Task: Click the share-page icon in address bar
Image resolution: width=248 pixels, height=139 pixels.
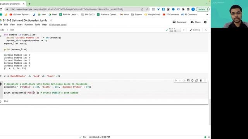Action: [x=142, y=9]
